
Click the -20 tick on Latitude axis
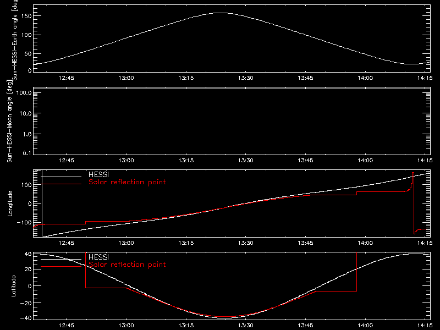click(26, 303)
